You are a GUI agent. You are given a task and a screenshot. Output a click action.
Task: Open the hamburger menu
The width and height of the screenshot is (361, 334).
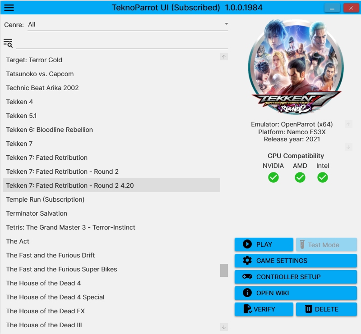[x=9, y=8]
